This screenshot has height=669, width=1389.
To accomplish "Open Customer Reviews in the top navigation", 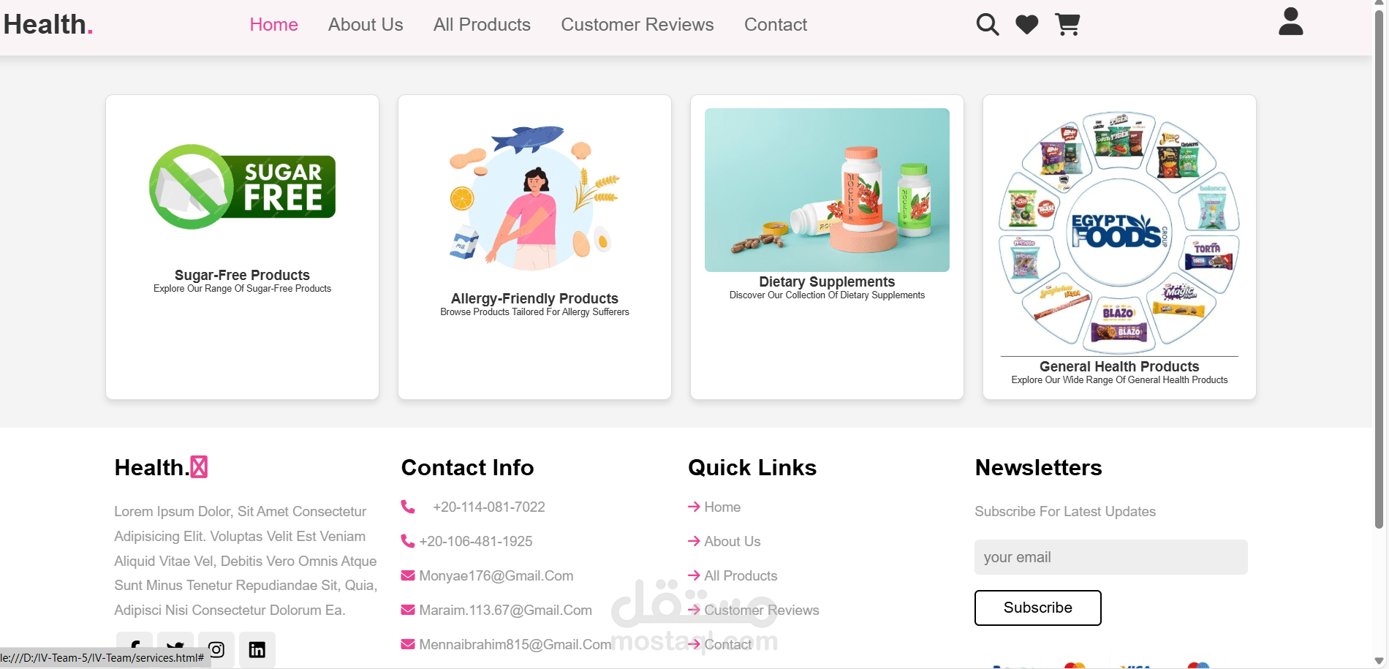I will (637, 25).
